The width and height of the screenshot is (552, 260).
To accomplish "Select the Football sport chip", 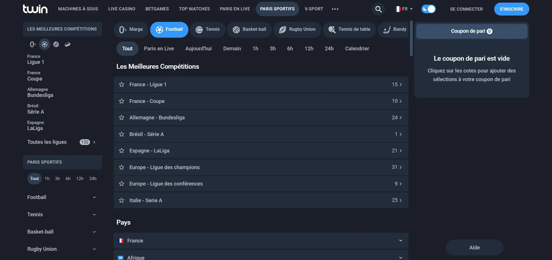I will pos(169,30).
